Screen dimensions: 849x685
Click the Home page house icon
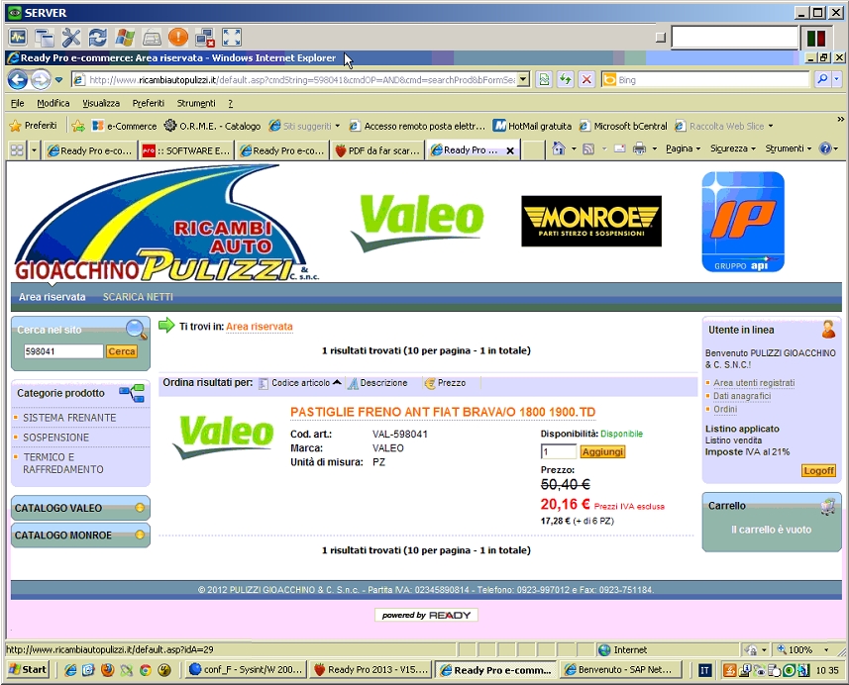558,148
